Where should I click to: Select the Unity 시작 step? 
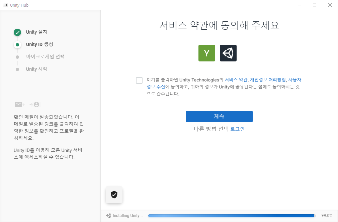point(37,69)
